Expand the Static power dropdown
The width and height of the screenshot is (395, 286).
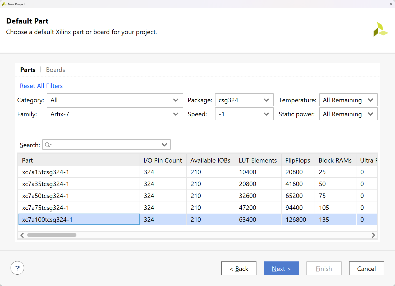(x=348, y=114)
